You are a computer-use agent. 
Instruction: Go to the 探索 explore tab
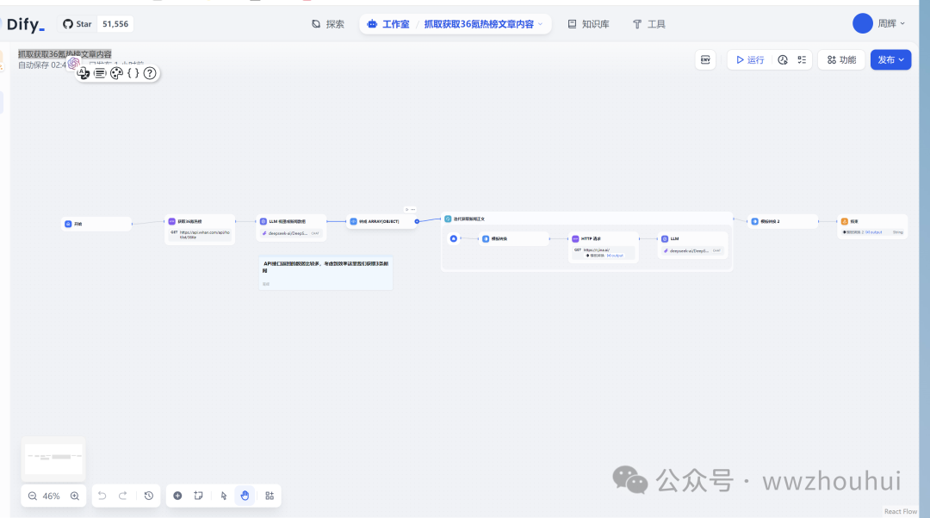coord(327,24)
